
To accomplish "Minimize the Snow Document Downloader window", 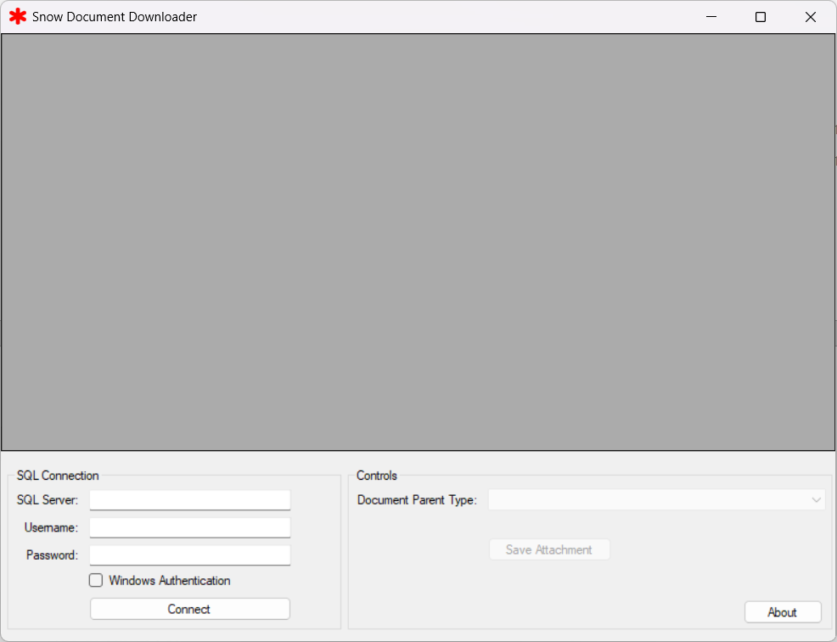I will [x=711, y=17].
